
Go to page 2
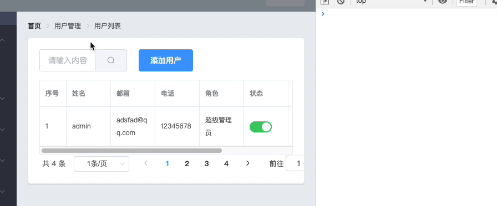click(187, 163)
